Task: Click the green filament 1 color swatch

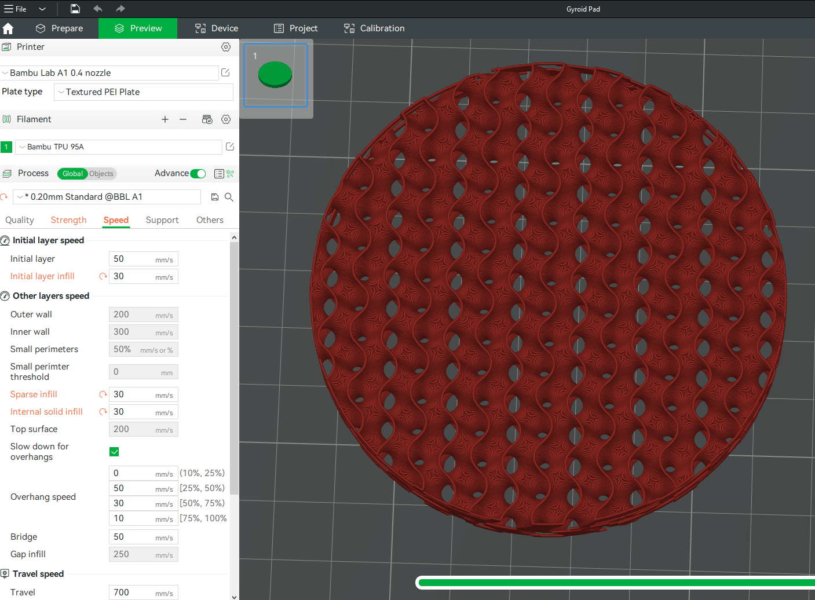Action: pyautogui.click(x=6, y=147)
